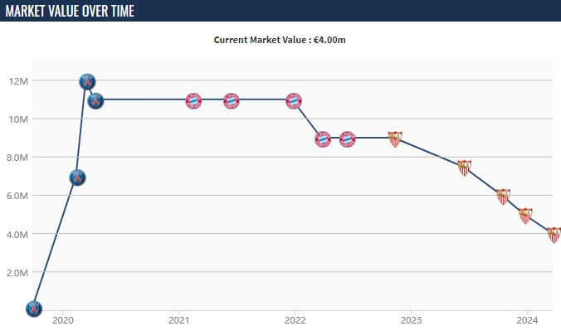
Task: Select the PSG crest at 11M after peak
Action: [95, 101]
